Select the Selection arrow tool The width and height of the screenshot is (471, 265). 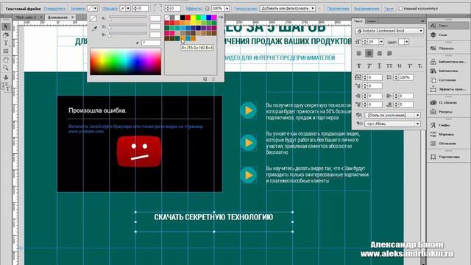[6, 26]
